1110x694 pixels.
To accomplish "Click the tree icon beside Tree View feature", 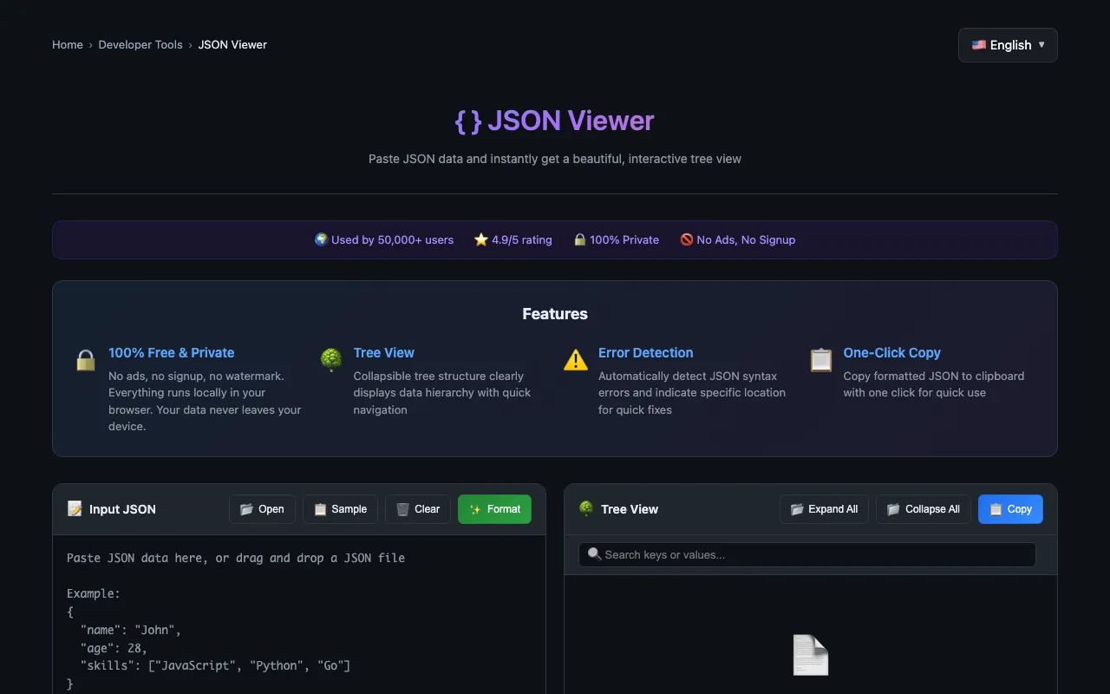I will point(330,359).
